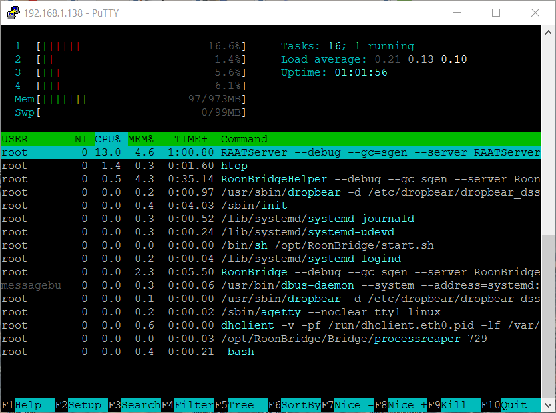
Task: Select the /opt/RoonBridge/start.sh process row
Action: pos(271,245)
